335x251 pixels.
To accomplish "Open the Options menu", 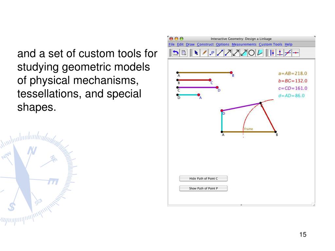I will point(222,44).
